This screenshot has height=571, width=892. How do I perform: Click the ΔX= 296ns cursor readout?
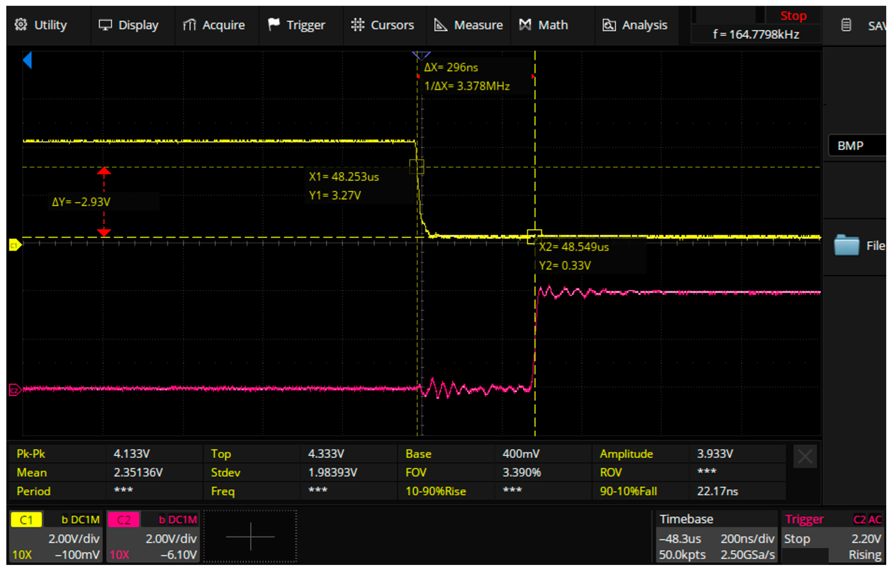point(451,67)
